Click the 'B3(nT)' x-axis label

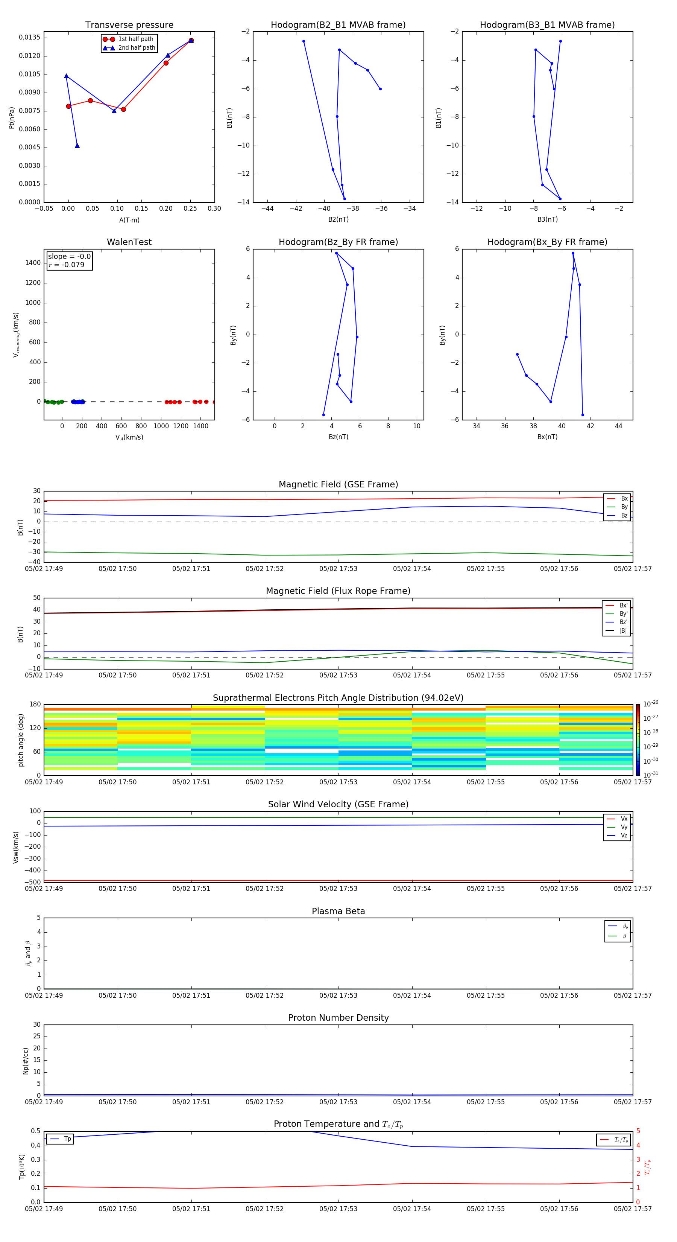pos(547,219)
